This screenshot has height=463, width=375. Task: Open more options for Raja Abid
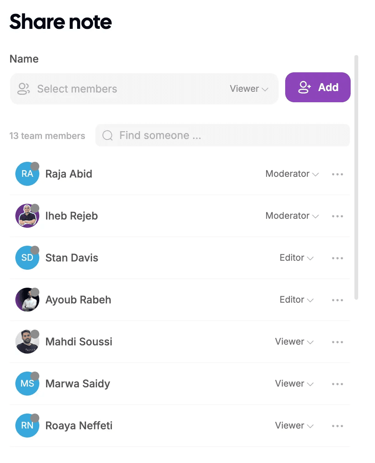tap(337, 174)
